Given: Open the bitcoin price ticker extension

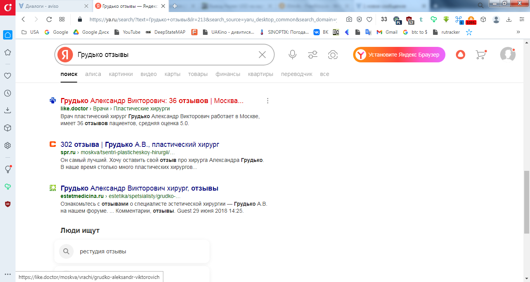Looking at the screenshot, I should [x=471, y=19].
